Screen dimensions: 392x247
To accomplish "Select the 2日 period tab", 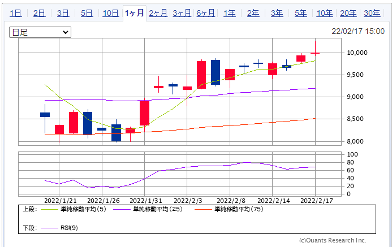I will tap(40, 13).
